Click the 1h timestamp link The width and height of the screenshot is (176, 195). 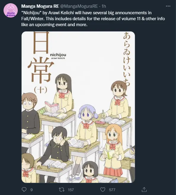(104, 6)
